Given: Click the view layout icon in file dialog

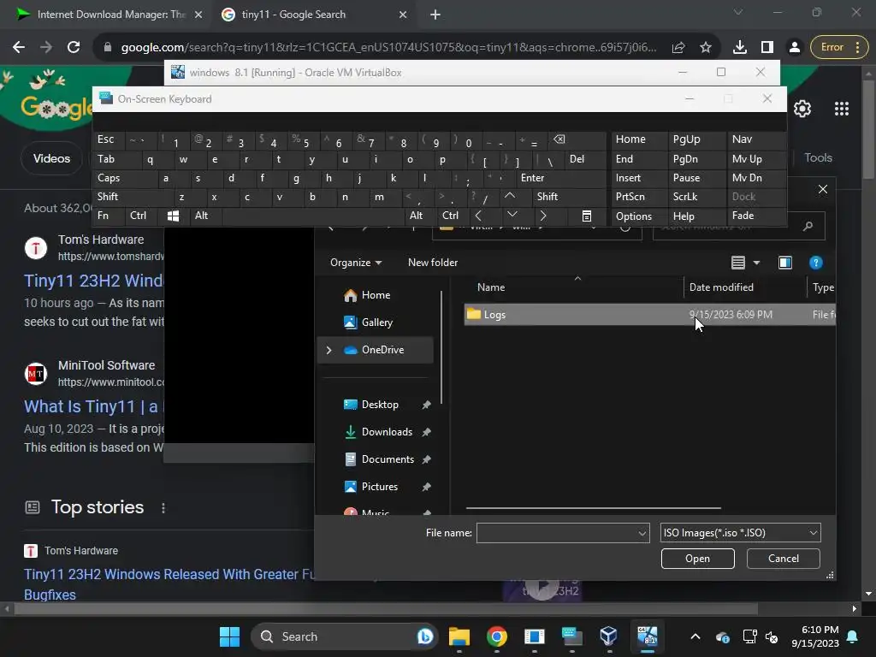Looking at the screenshot, I should click(x=738, y=263).
